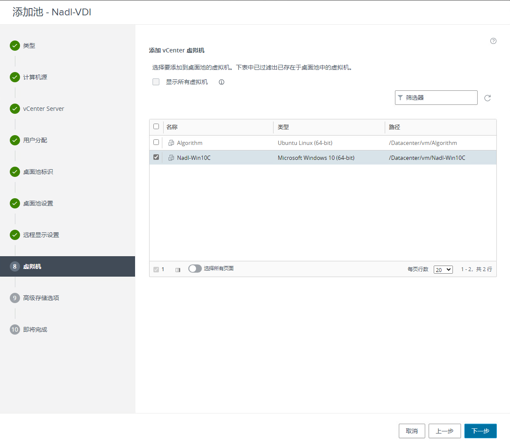Click the Microsoft Windows 10 (64-bit) cell
510x448 pixels.
tap(316, 158)
